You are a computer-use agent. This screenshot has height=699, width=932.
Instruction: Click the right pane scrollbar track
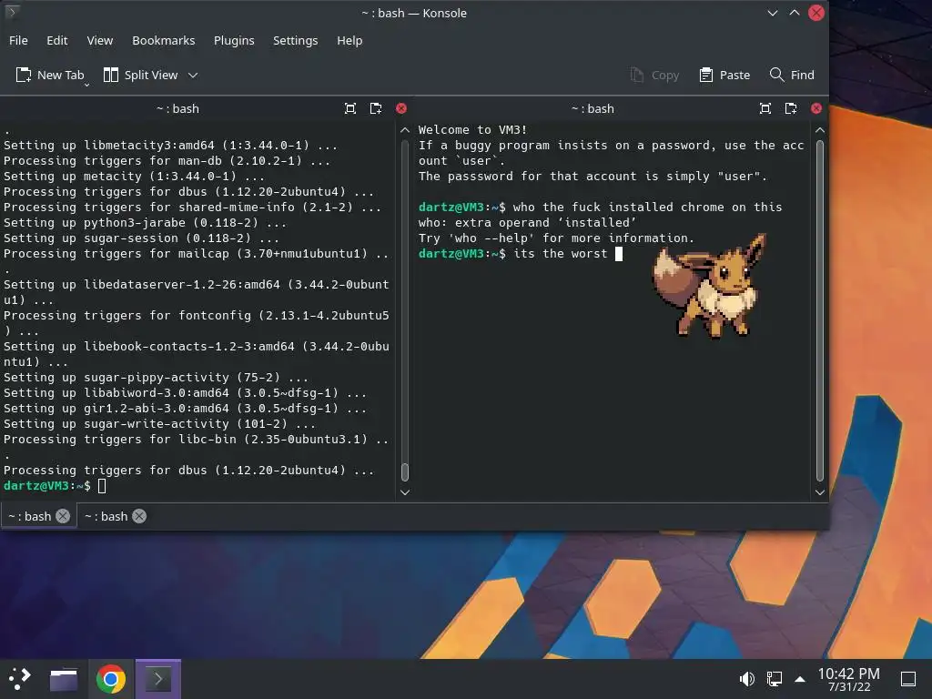[x=820, y=310]
